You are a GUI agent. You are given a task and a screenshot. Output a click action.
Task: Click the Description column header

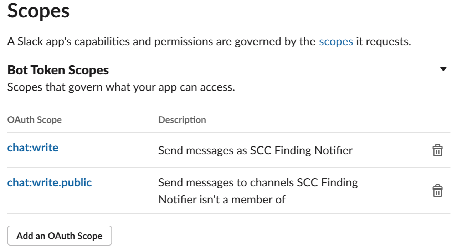(x=182, y=120)
